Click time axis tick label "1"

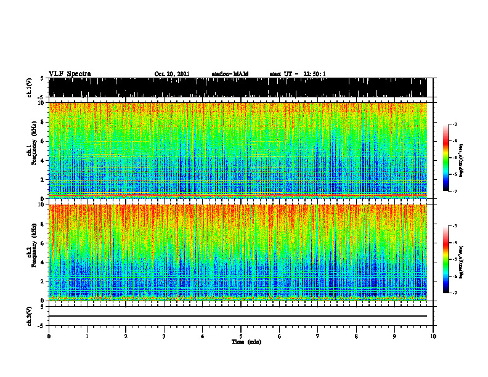87,336
